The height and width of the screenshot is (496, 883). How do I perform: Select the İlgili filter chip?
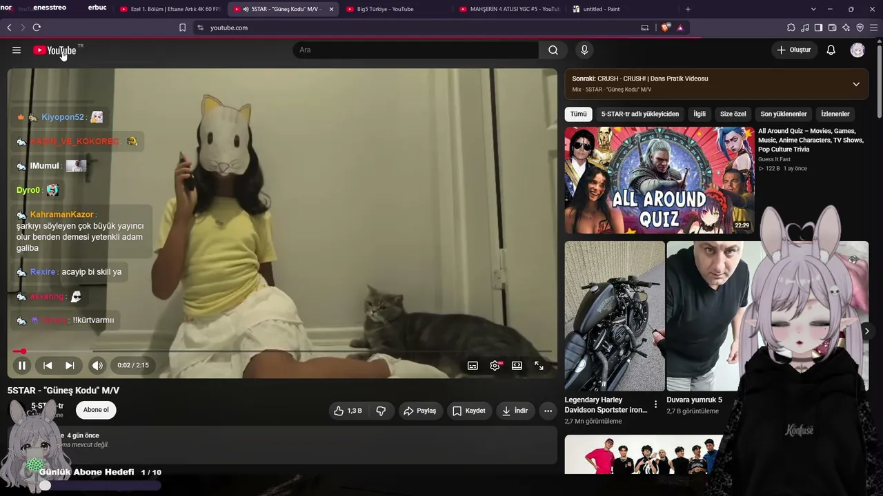[700, 114]
